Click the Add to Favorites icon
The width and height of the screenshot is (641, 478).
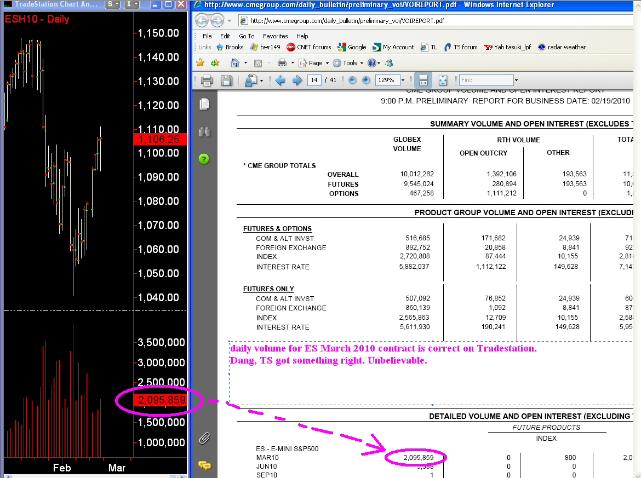point(215,62)
